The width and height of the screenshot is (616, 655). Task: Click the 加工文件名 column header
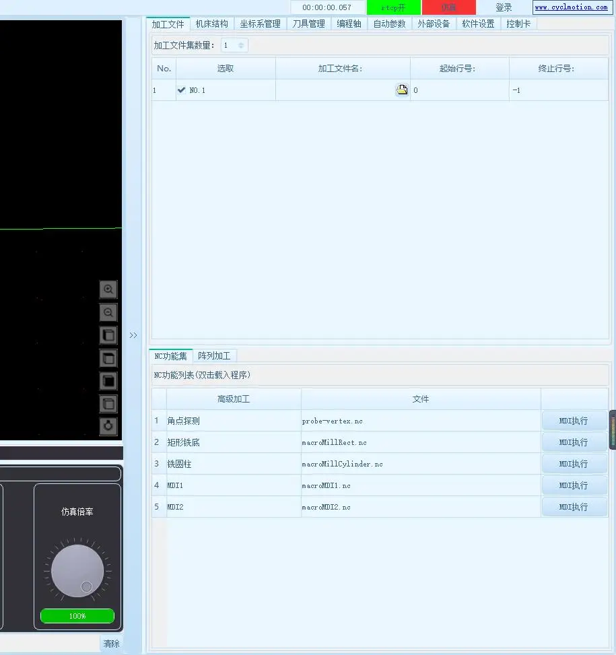(343, 69)
